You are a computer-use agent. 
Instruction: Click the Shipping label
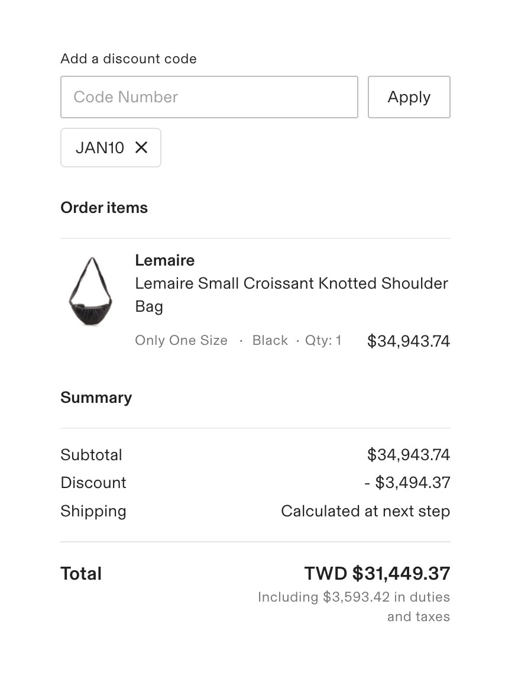point(93,511)
